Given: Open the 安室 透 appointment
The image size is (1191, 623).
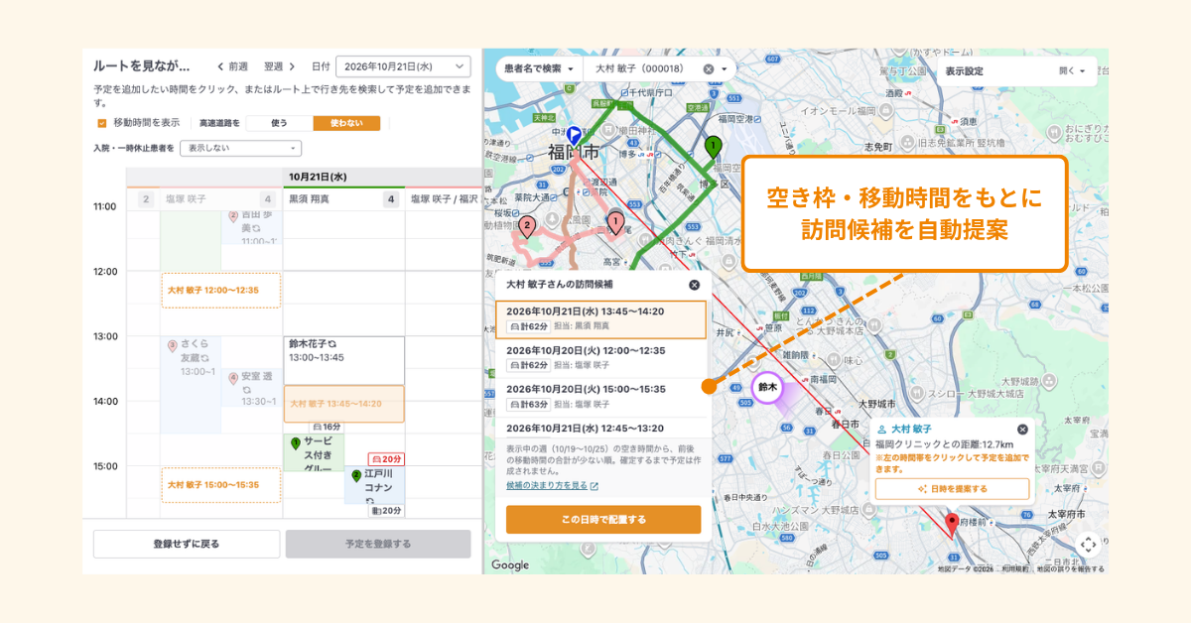Looking at the screenshot, I should click(252, 389).
